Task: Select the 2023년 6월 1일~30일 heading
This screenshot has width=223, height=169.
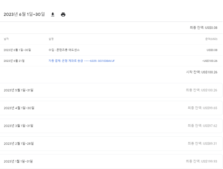Action: pyautogui.click(x=24, y=14)
